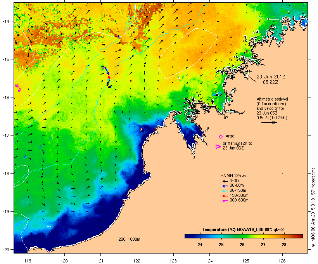Click the 30-80m depth label

coord(237,186)
